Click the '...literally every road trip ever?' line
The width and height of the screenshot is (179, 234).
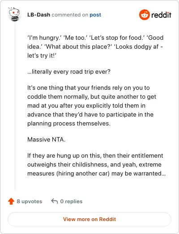[x=69, y=71]
